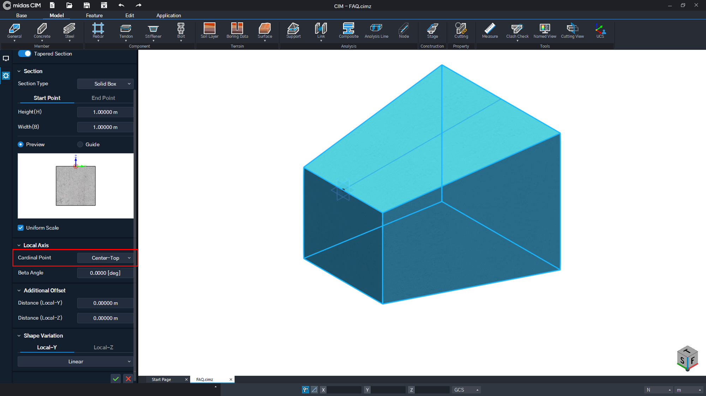706x396 pixels.
Task: Click the Beta Angle input field
Action: [105, 273]
